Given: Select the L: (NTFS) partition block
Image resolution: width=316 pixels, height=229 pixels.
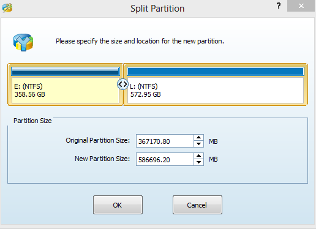Looking at the screenshot, I should 216,84.
